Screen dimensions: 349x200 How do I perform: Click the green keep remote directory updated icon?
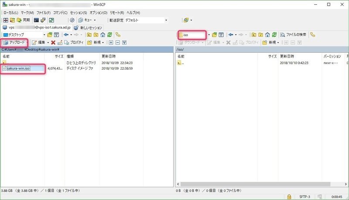point(51,20)
